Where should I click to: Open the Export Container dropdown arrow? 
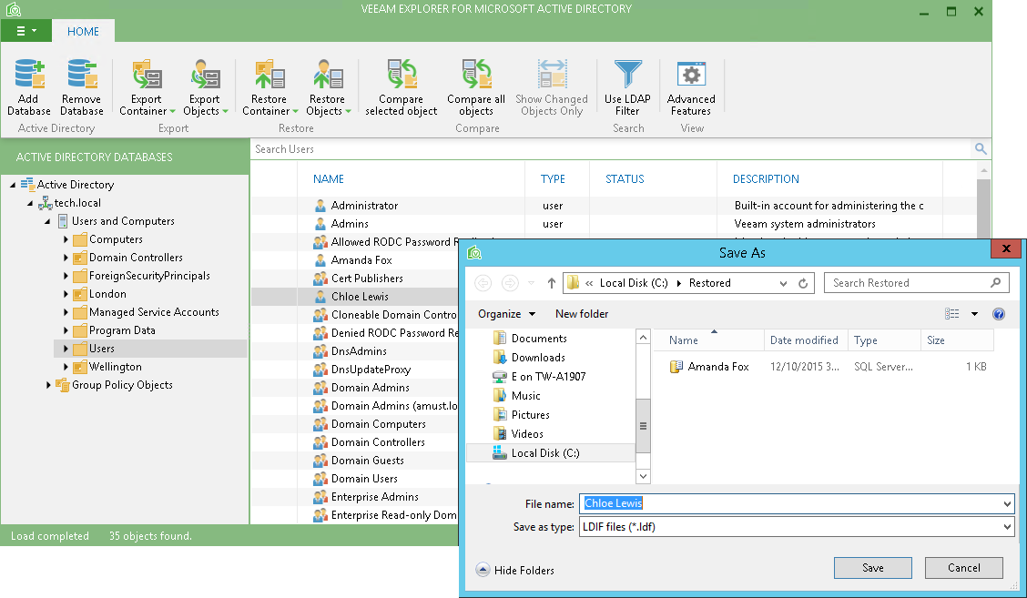point(172,111)
